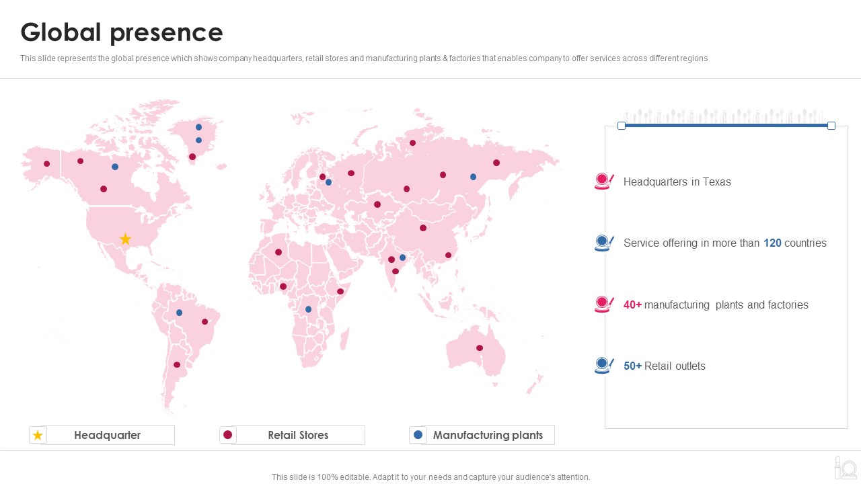This screenshot has height=484, width=861.
Task: Click the blue icon beside 50+ Retail outlets
Action: tap(604, 366)
